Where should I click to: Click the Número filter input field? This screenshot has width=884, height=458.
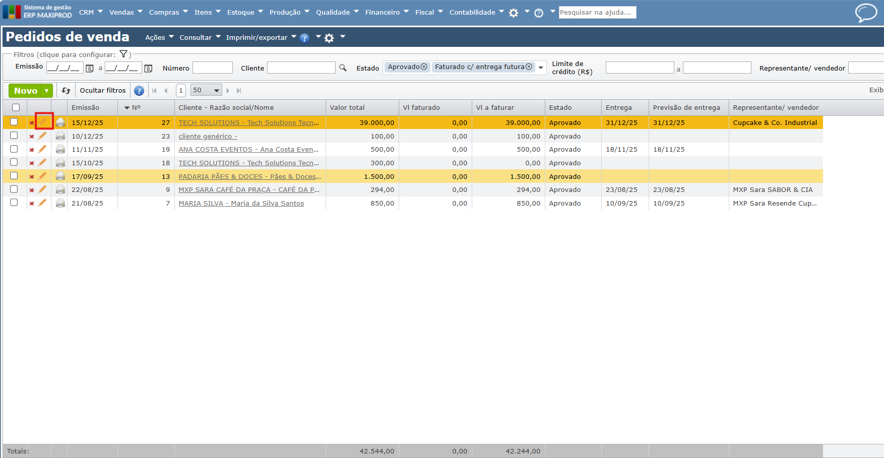tap(213, 68)
